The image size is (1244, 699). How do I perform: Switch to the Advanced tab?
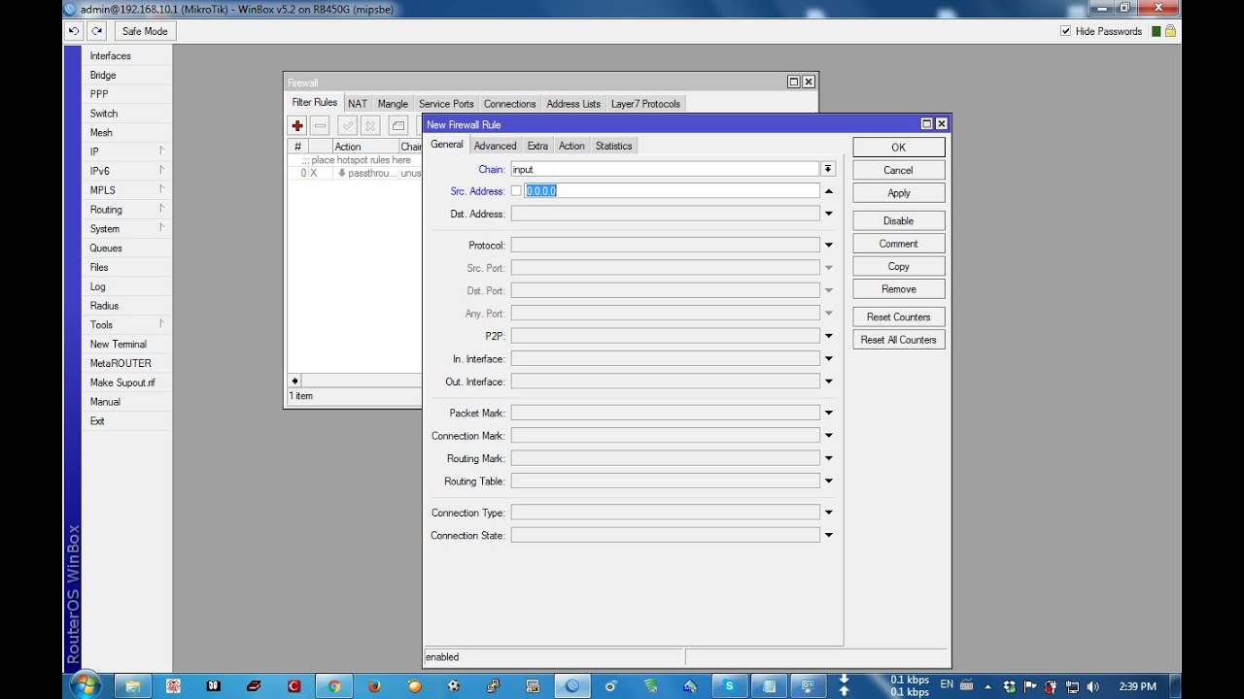496,146
